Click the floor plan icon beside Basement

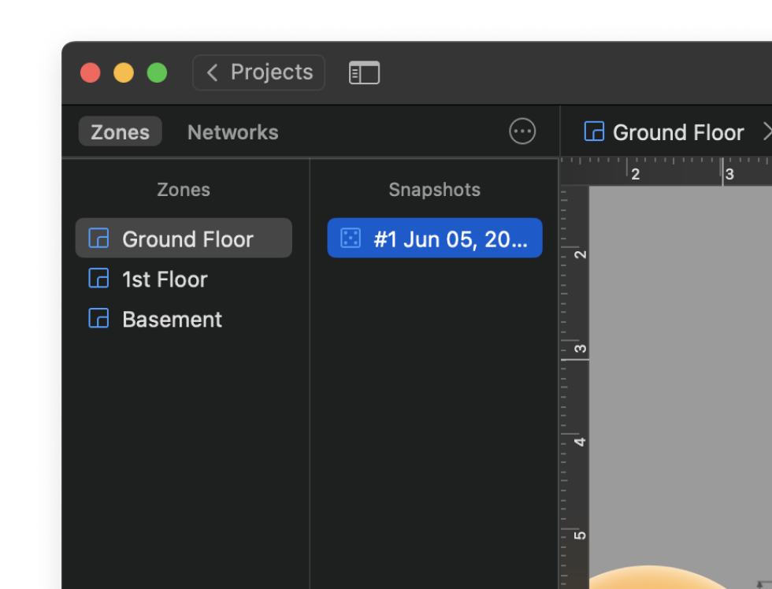pos(98,319)
